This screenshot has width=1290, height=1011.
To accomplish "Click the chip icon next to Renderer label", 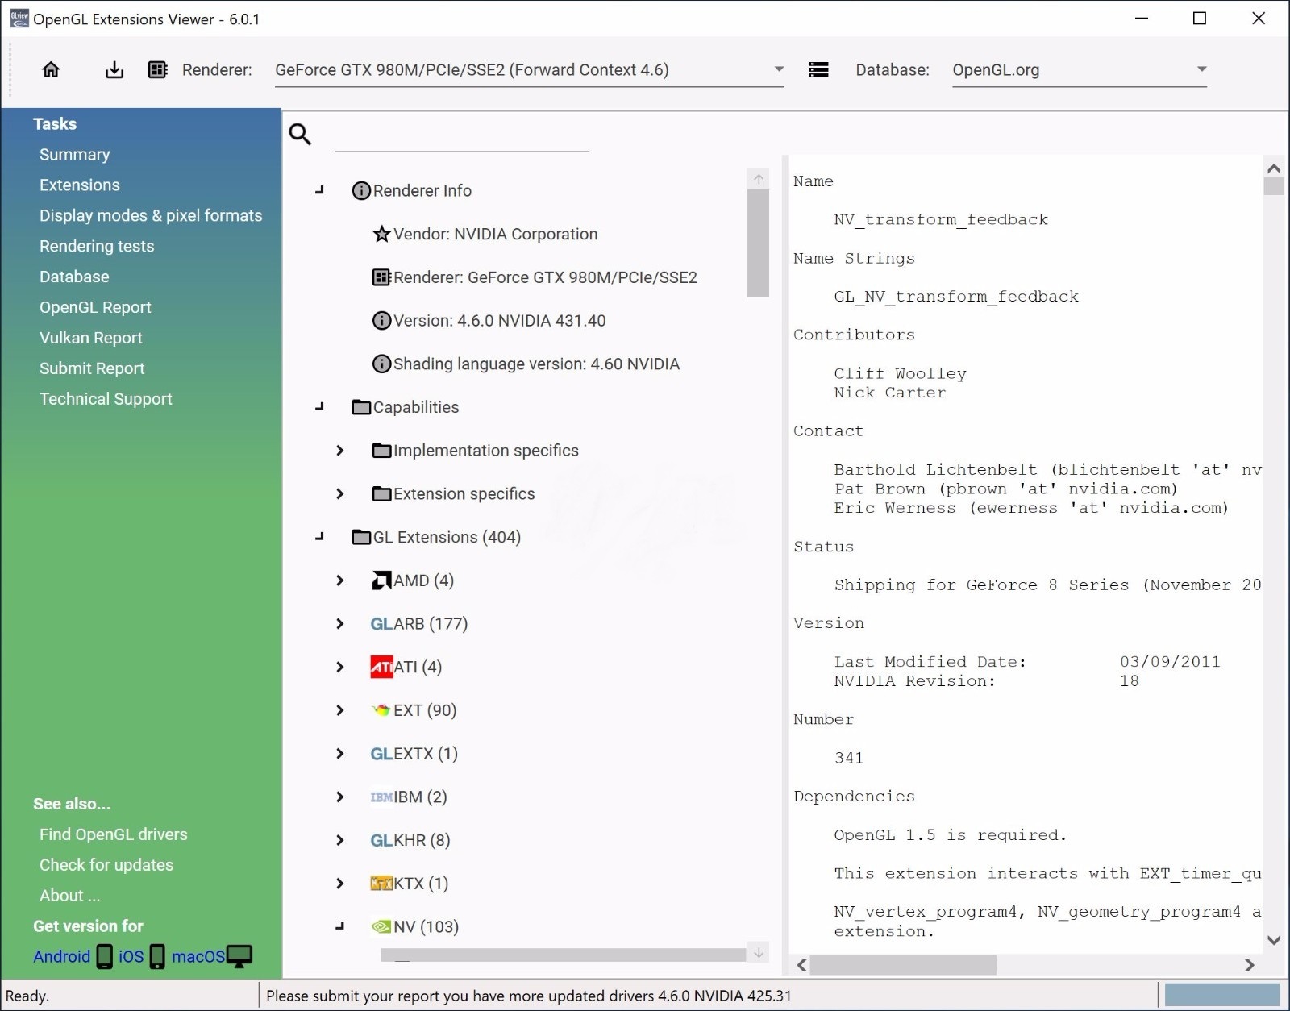I will coord(158,69).
